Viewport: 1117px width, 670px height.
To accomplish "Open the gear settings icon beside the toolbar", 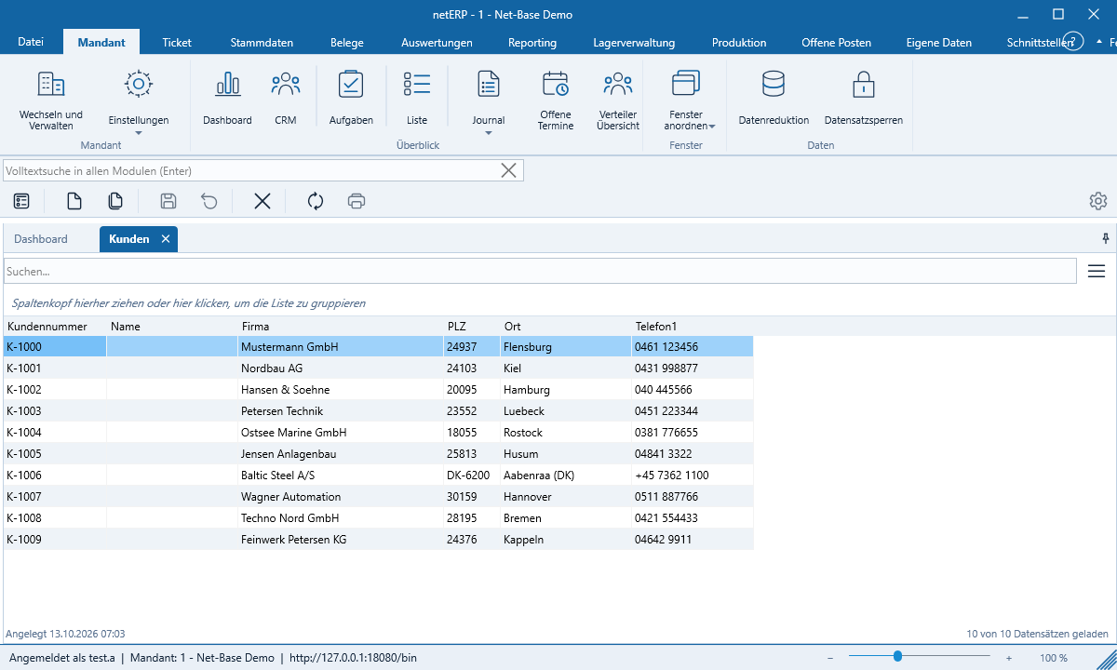I will pos(1098,201).
